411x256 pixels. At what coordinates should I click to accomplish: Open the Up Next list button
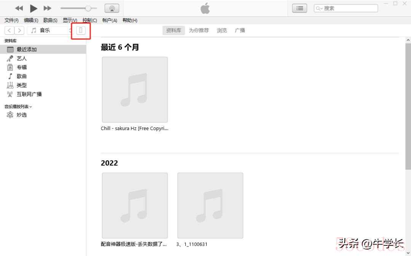coord(299,8)
